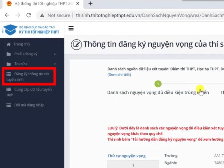Click the browser forward arrow
Image resolution: width=224 pixels, height=168 pixels.
[18, 15]
